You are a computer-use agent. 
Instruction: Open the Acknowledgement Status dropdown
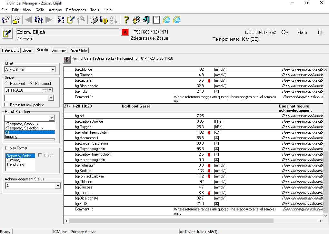click(x=58, y=186)
